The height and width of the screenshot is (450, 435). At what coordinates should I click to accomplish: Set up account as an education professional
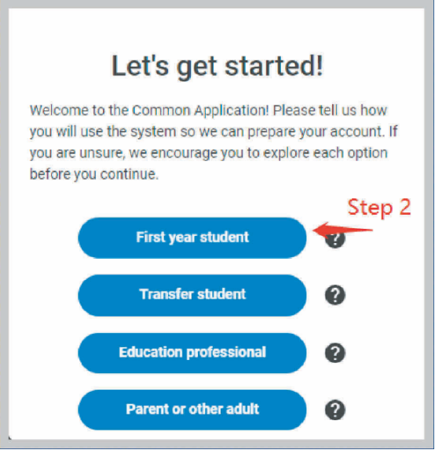(x=192, y=353)
